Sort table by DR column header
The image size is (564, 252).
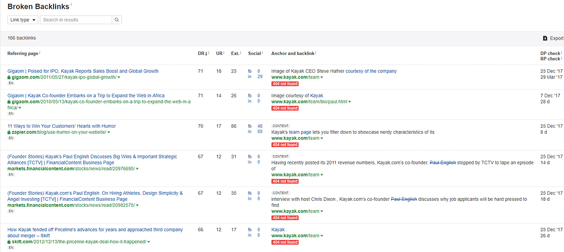(203, 53)
